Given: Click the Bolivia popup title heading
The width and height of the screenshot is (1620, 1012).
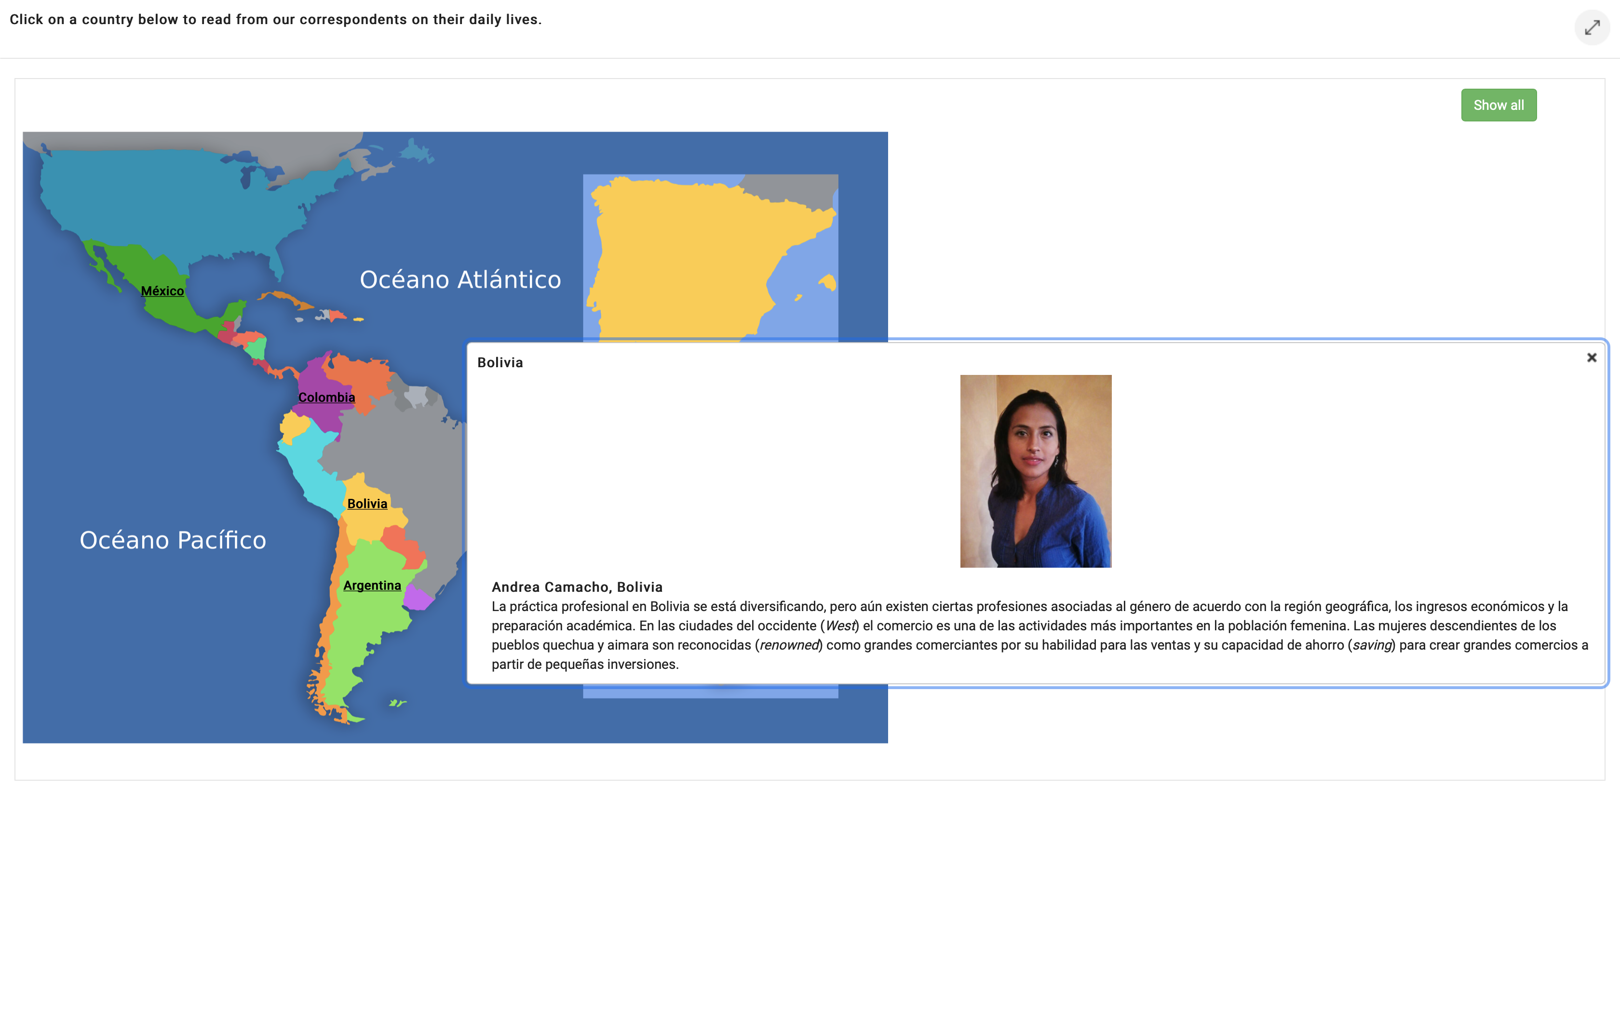Looking at the screenshot, I should coord(500,363).
